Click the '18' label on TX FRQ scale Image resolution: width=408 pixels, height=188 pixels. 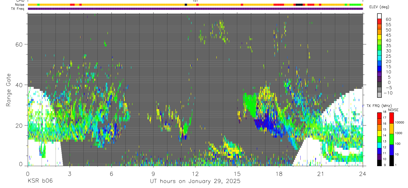384,112
